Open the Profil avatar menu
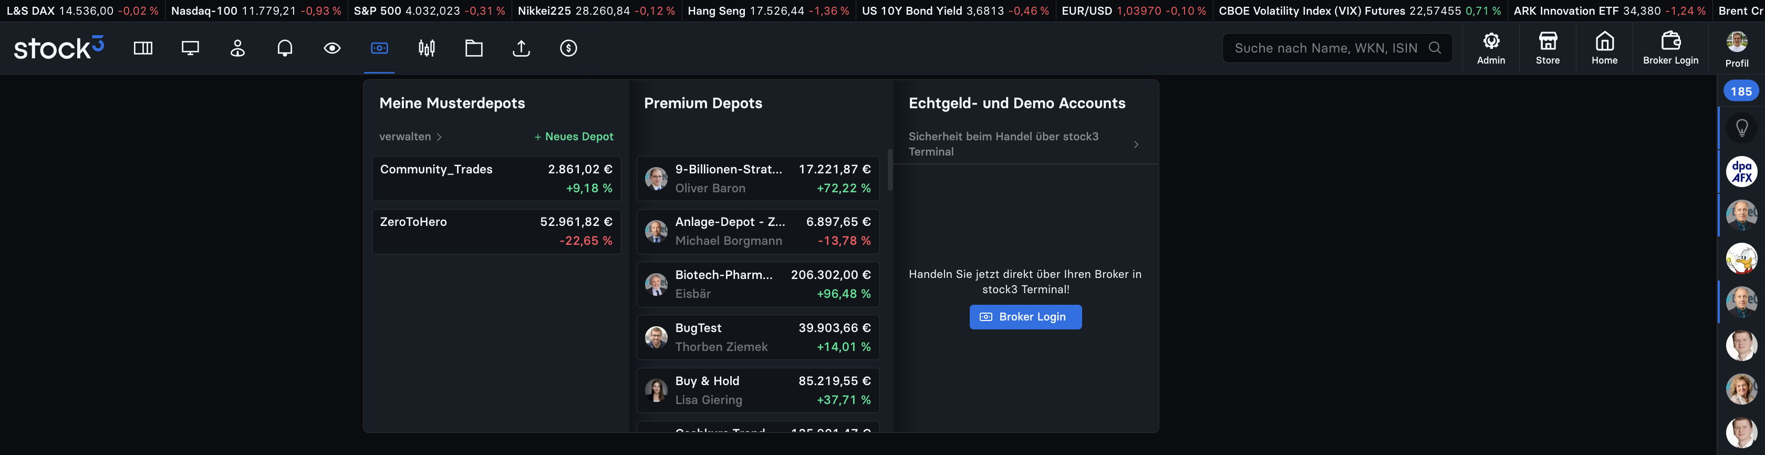The width and height of the screenshot is (1765, 455). [1737, 49]
